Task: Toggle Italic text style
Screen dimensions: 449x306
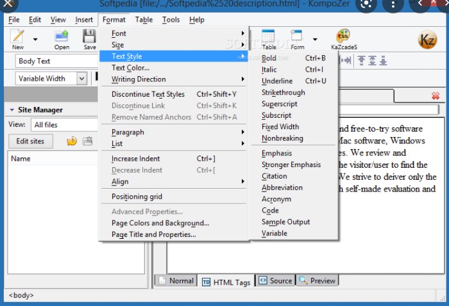Action: click(294, 69)
